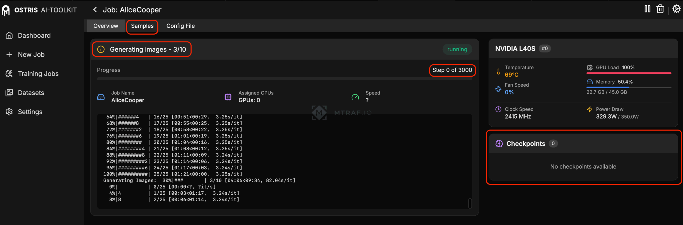Click the delete job trash icon

[660, 9]
